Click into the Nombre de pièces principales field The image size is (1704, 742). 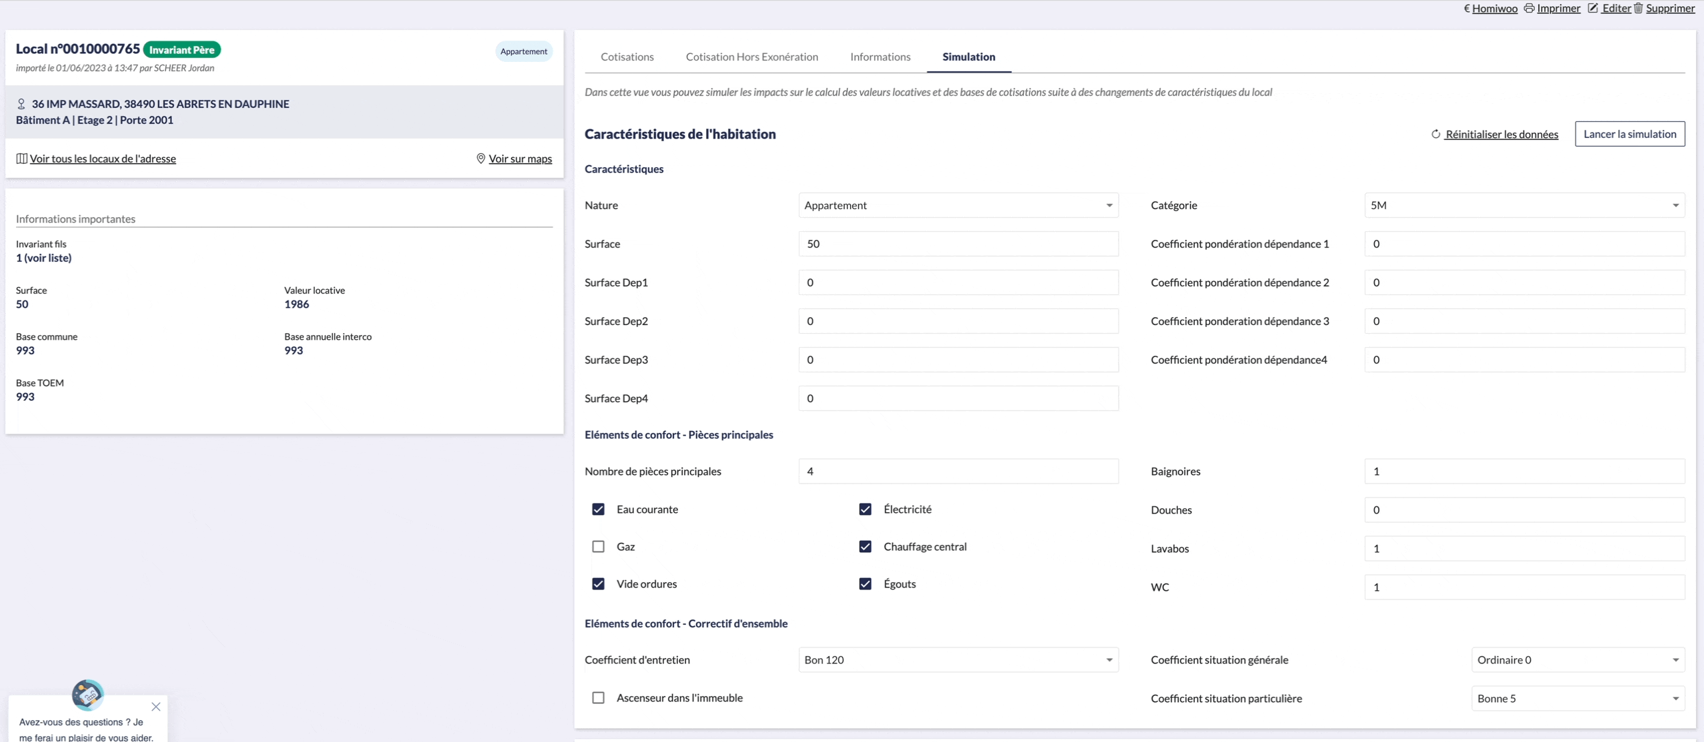pos(958,472)
